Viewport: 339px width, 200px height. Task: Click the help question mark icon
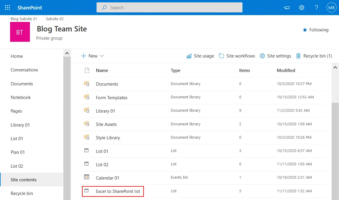coord(316,8)
